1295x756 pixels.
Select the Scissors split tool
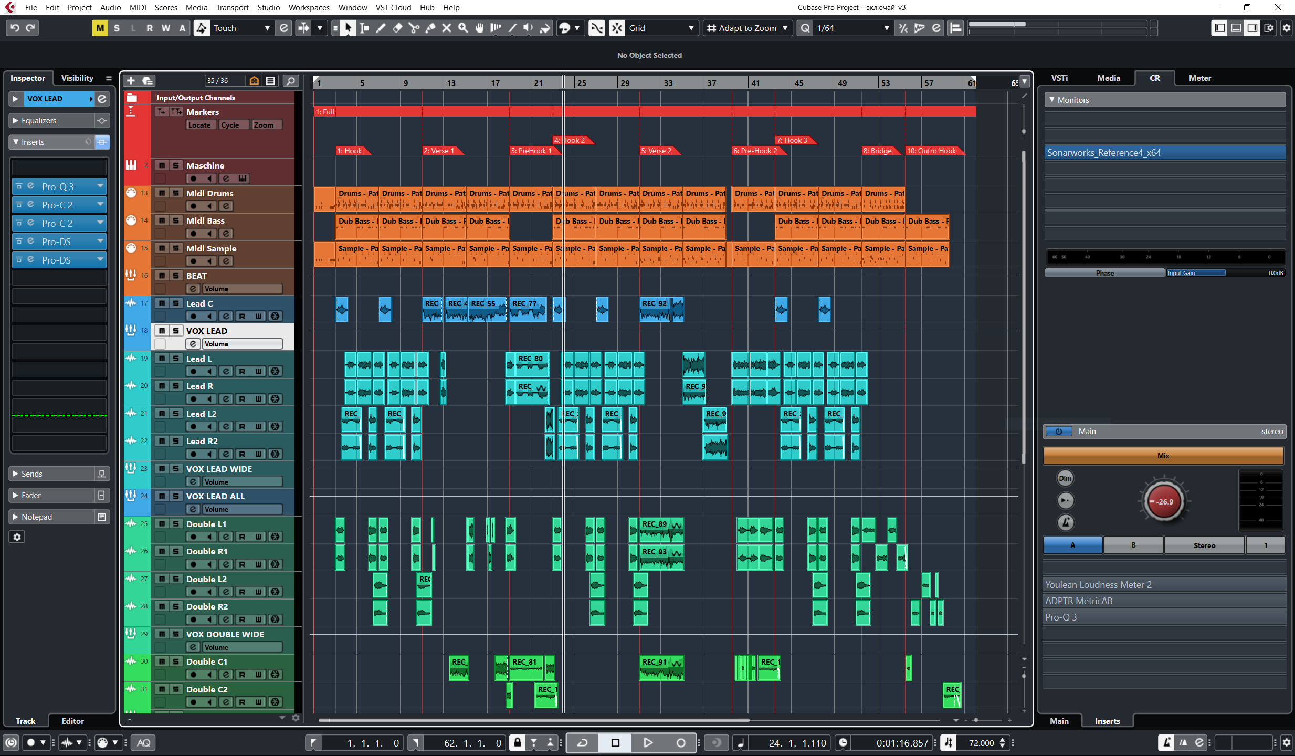[414, 28]
